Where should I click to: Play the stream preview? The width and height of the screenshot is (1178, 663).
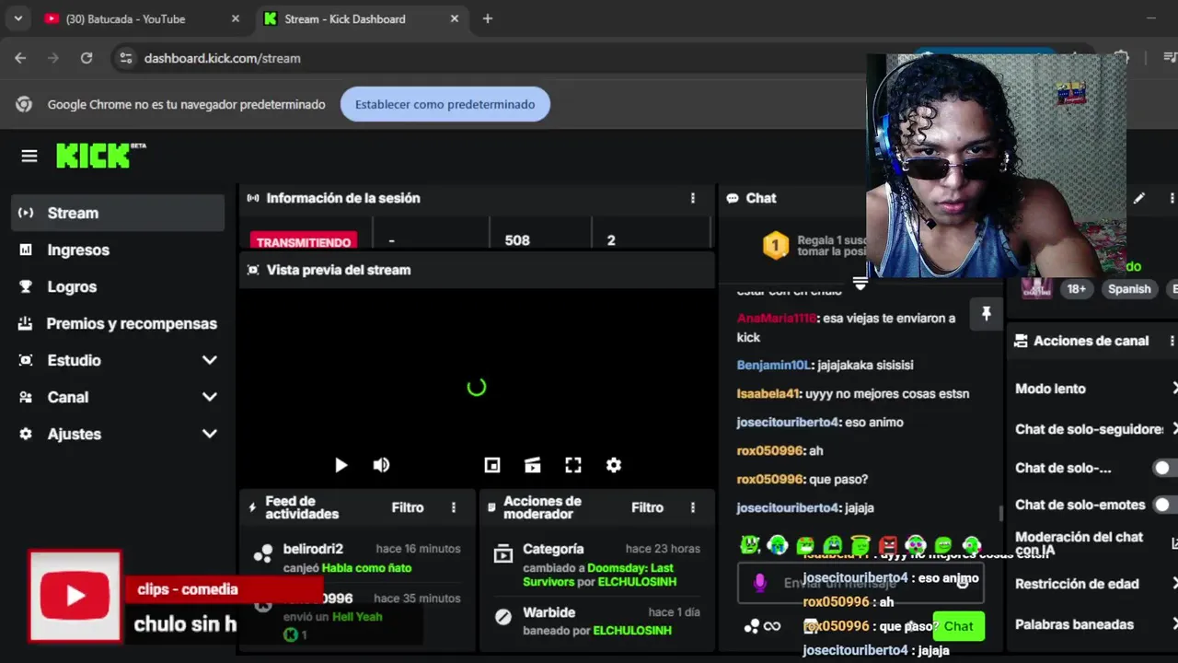[341, 465]
